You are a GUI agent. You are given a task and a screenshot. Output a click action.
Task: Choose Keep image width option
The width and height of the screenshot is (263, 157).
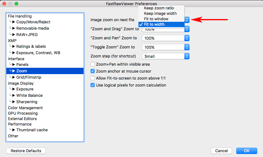160,13
